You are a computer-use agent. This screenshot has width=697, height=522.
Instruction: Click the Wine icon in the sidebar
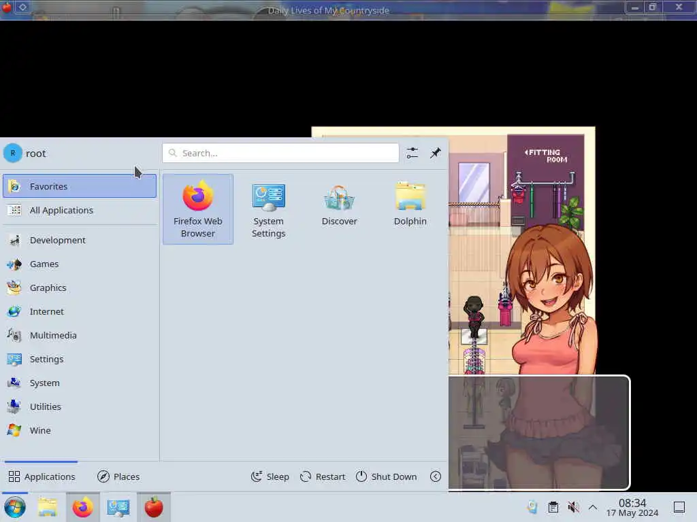tap(14, 430)
